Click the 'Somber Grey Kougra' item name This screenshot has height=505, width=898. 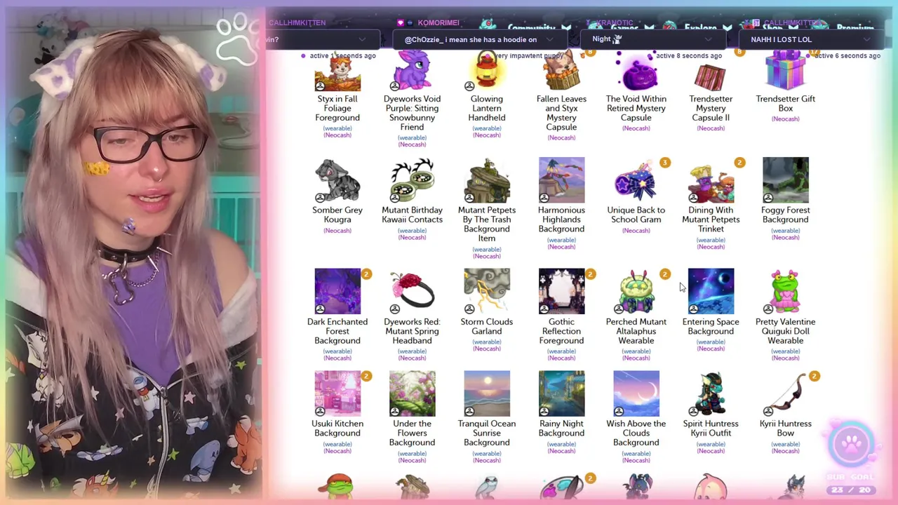coord(337,215)
